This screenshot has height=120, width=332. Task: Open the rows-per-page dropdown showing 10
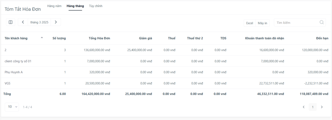tap(12, 107)
